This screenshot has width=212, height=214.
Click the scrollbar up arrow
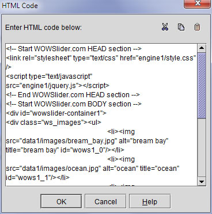click(x=202, y=48)
